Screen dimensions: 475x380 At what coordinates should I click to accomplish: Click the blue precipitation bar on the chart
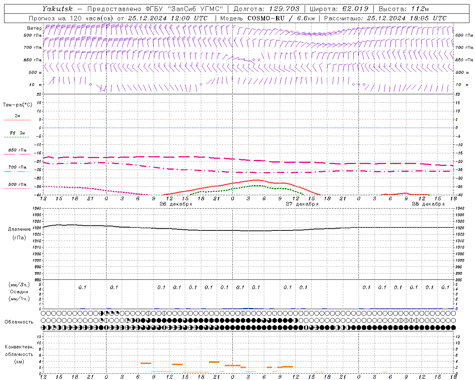coord(248,308)
